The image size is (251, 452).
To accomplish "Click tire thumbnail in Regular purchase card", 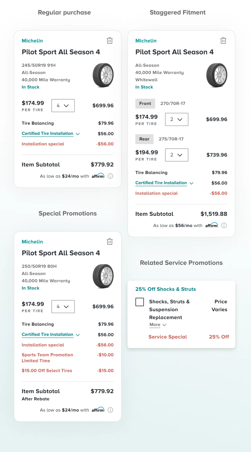I will [103, 75].
